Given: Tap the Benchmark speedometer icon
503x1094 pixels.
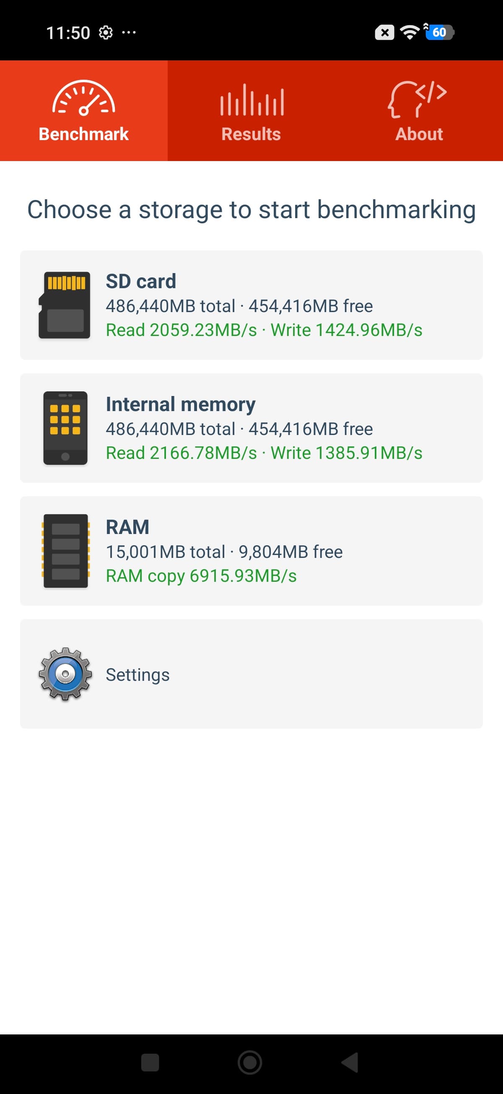Looking at the screenshot, I should (x=83, y=98).
